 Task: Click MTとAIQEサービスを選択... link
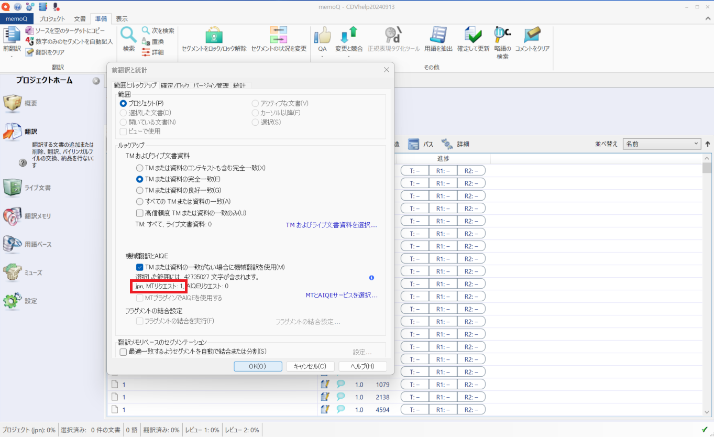342,295
